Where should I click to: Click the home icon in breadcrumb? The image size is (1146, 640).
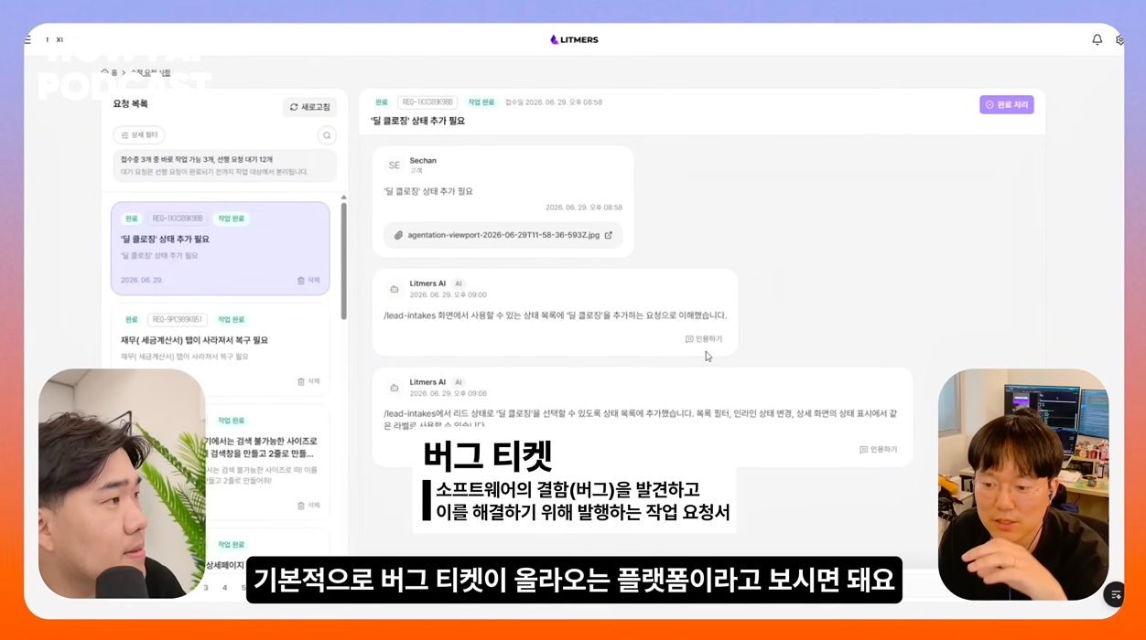pos(105,72)
